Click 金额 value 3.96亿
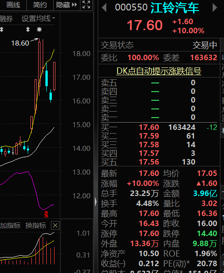 coord(205,193)
